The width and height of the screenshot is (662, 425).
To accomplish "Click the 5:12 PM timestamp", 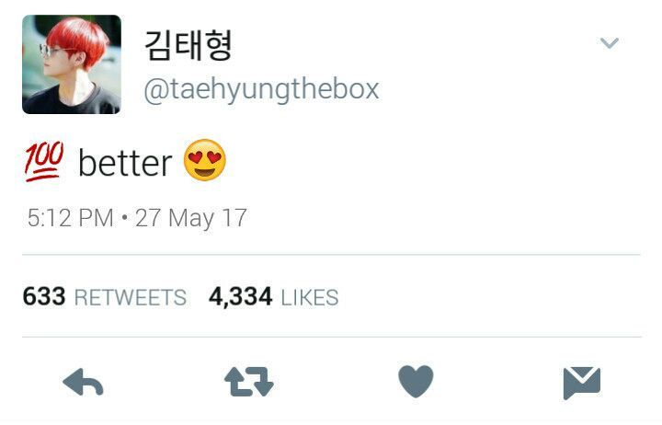I will (x=70, y=218).
